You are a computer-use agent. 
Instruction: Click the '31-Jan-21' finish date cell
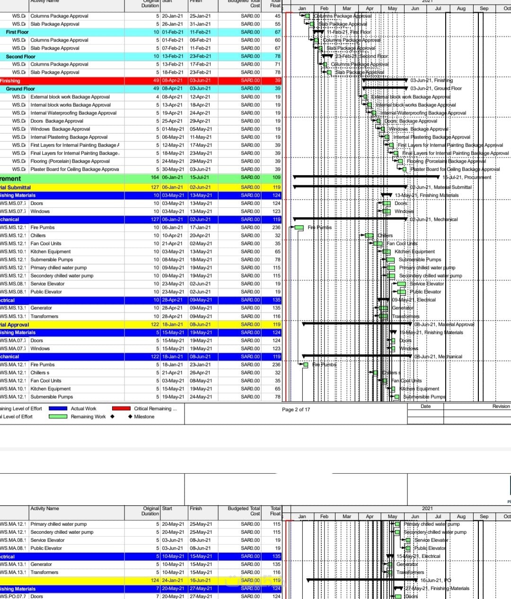click(200, 24)
